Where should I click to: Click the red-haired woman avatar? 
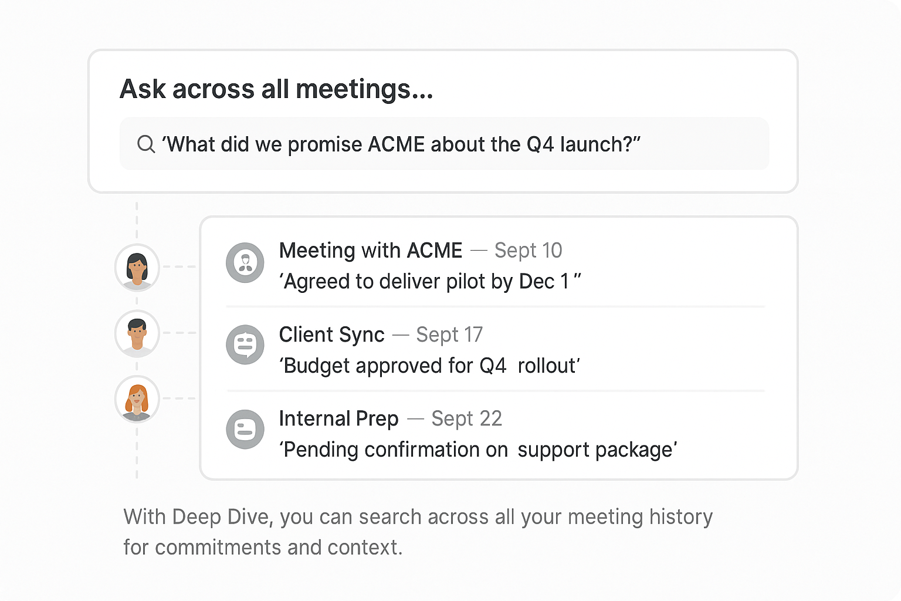(x=137, y=399)
